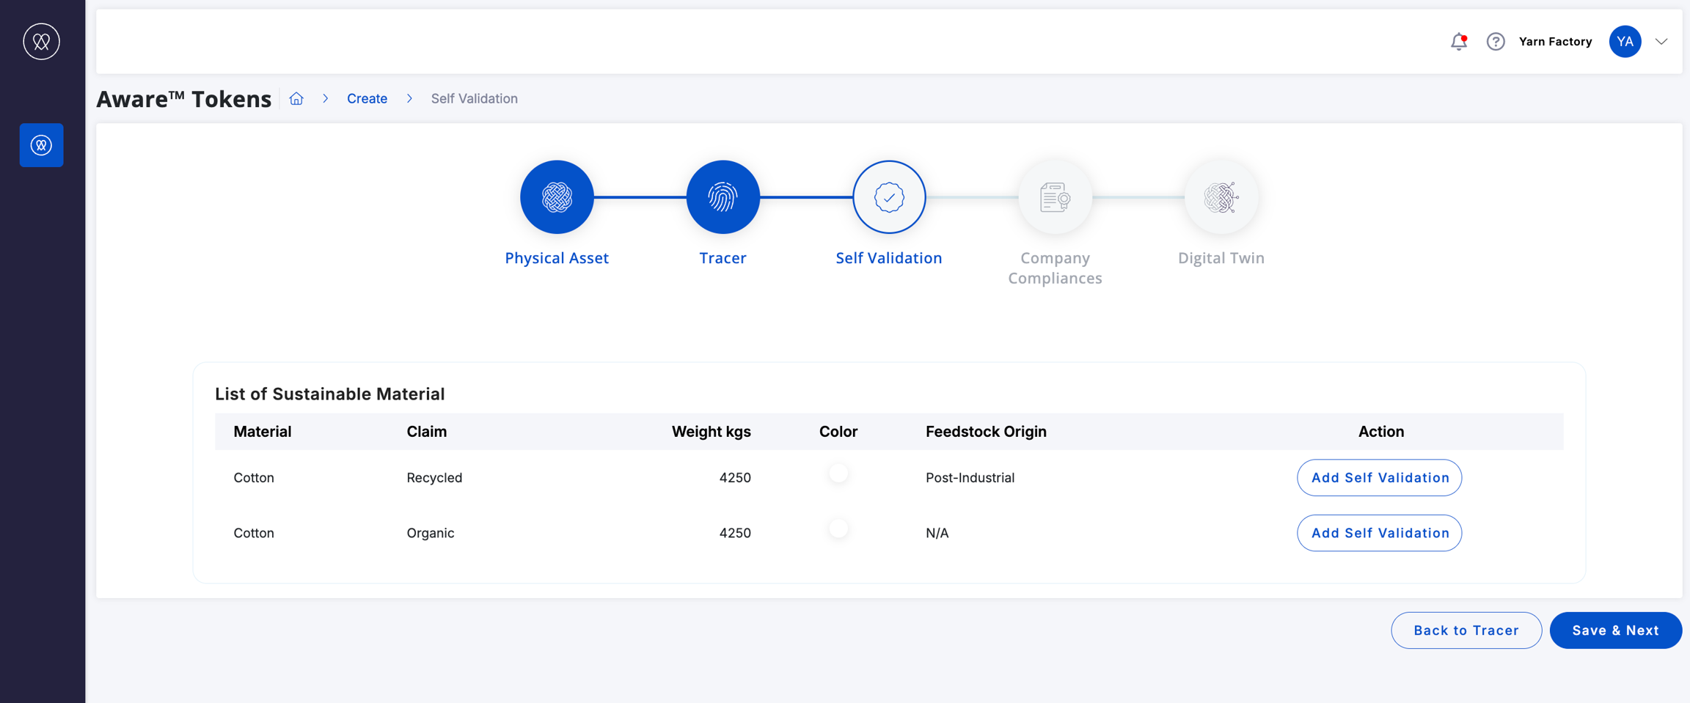Open the help question mark icon
Screen dimensions: 1690x703
[x=1496, y=41]
